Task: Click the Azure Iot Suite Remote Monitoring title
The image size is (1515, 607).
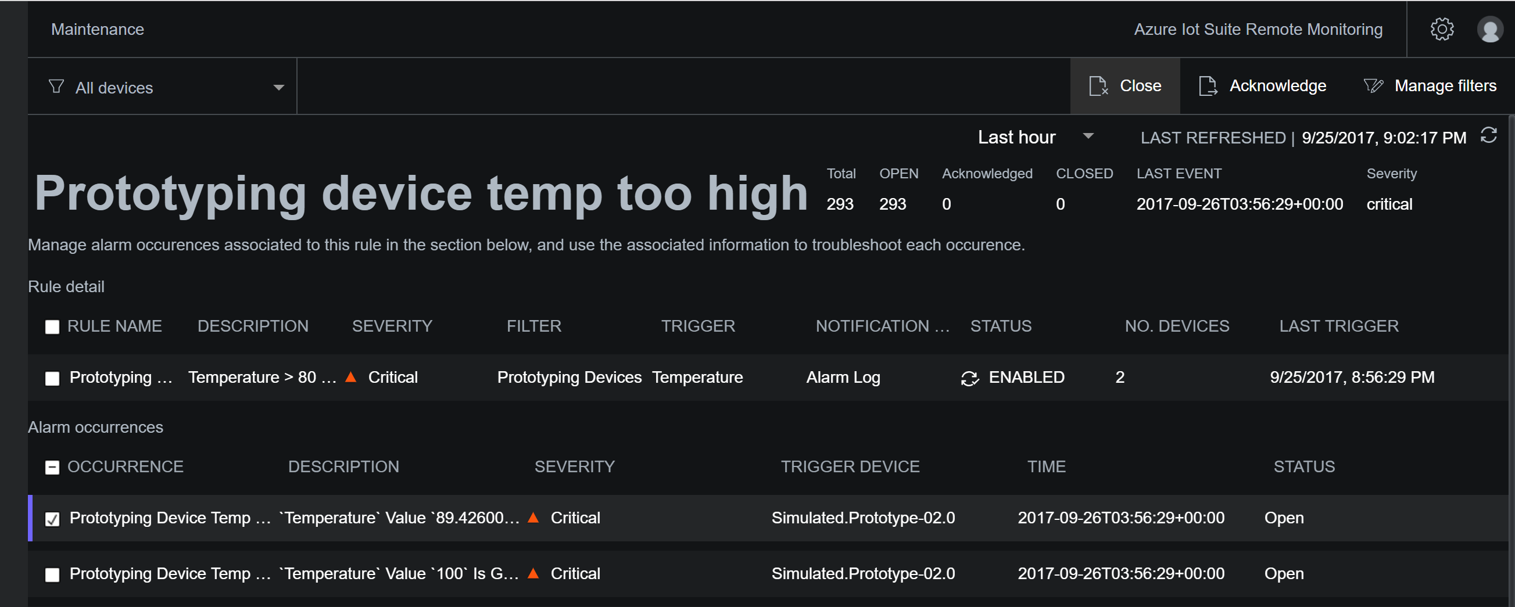Action: tap(1258, 29)
